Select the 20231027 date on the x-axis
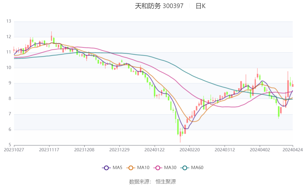Screen dimensions: 305x185 14,149
